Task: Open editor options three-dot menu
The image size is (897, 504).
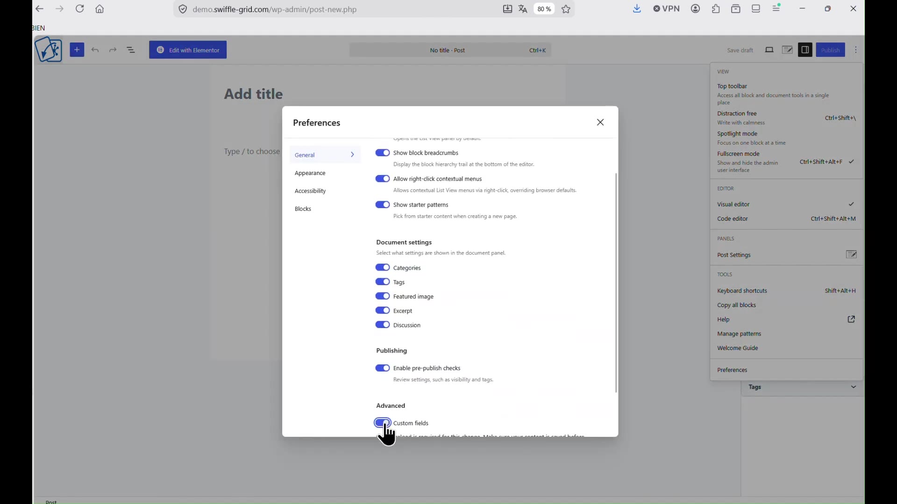Action: click(856, 50)
